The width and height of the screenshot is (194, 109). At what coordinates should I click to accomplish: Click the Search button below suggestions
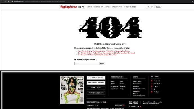(102, 63)
